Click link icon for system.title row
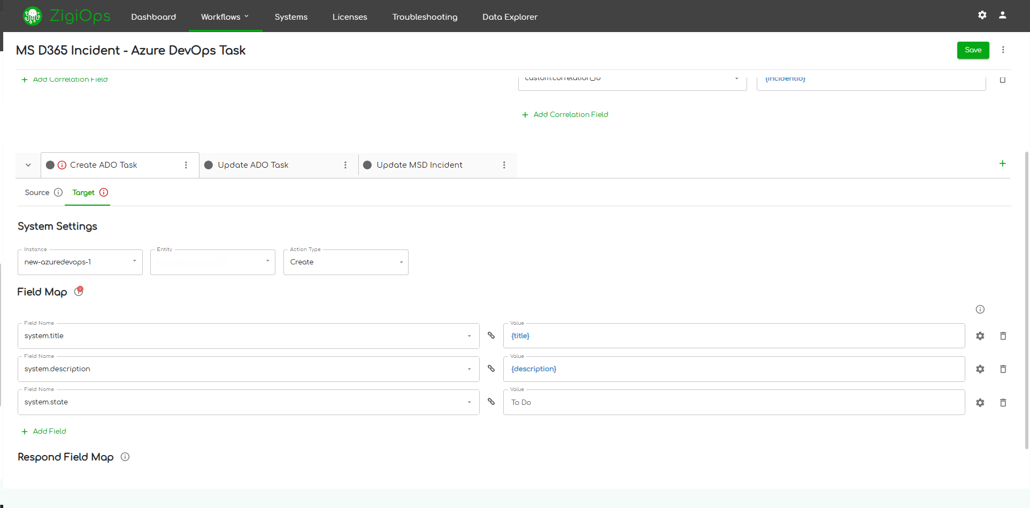 tap(491, 335)
